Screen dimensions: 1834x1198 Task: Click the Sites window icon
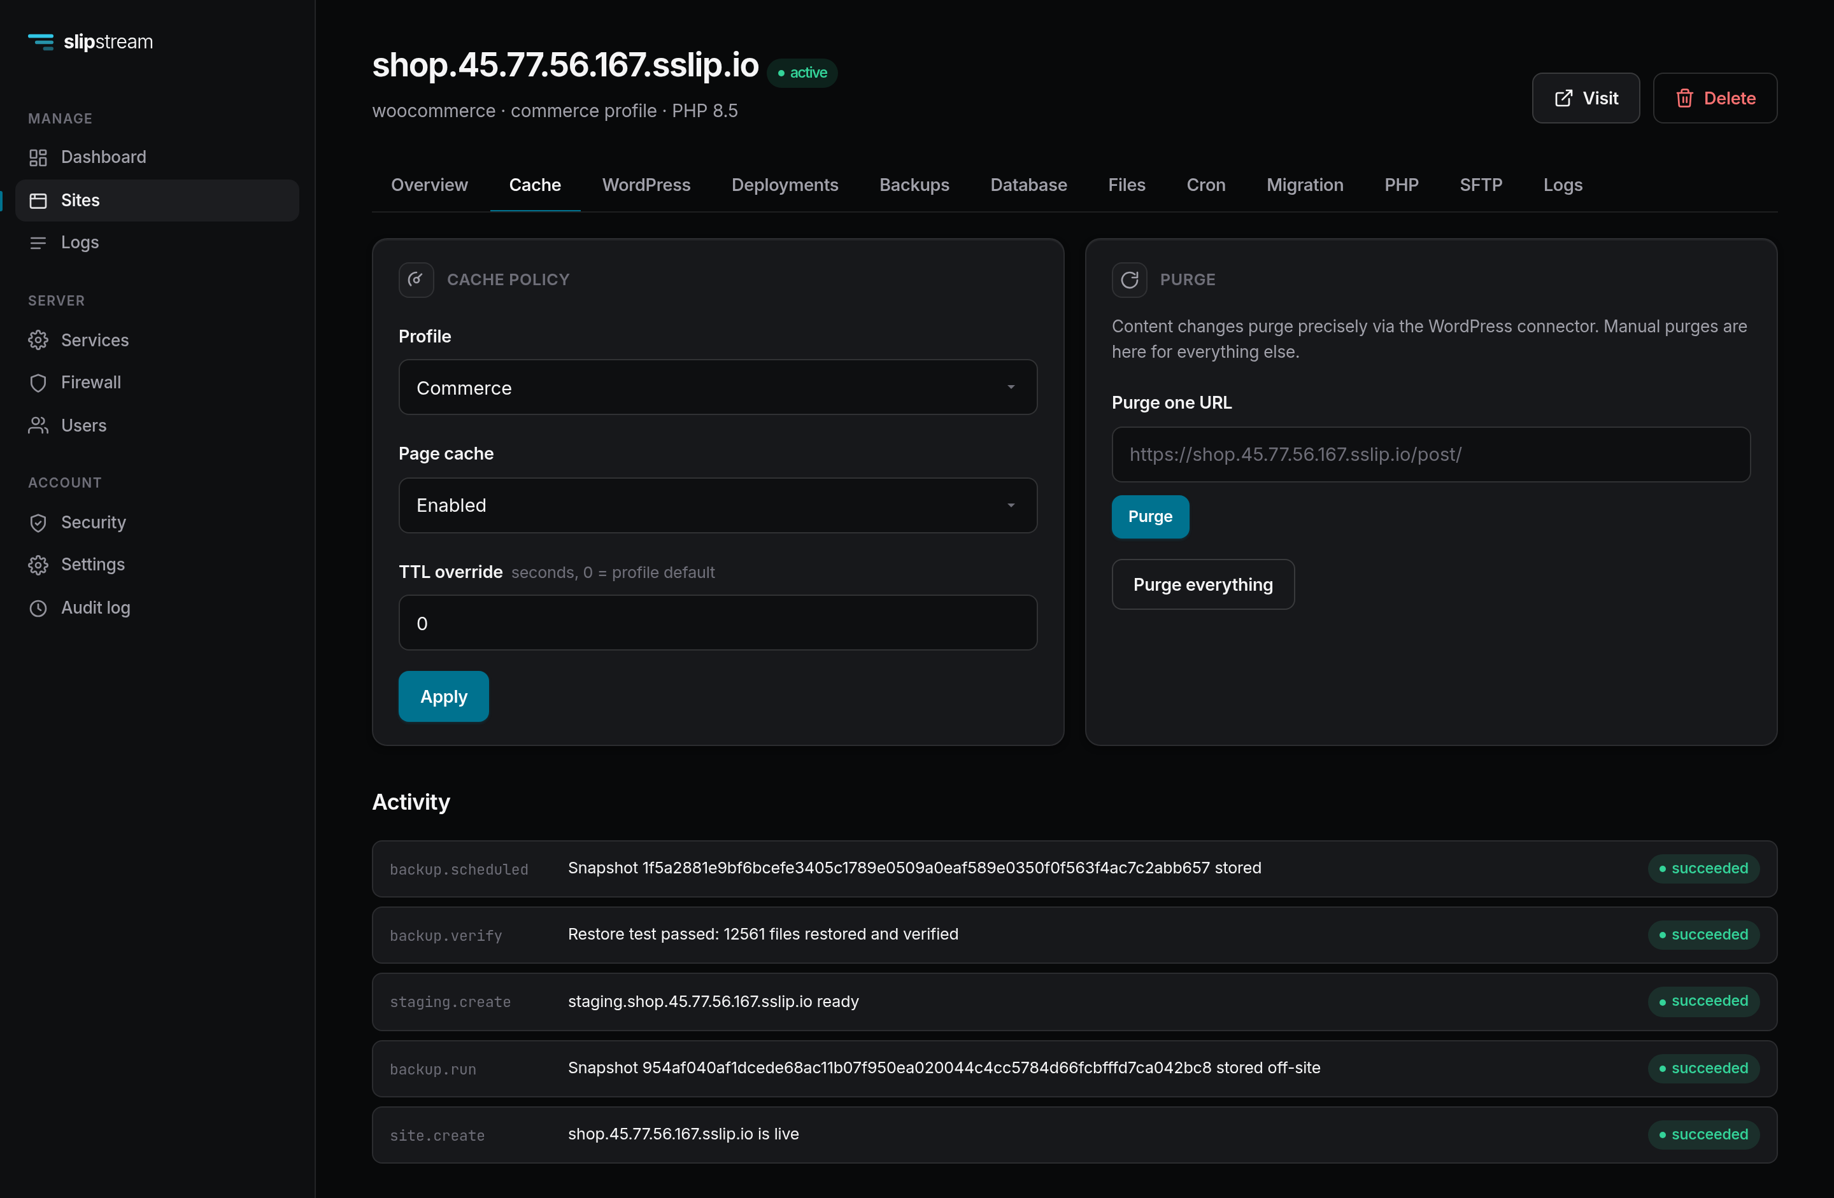coord(38,201)
